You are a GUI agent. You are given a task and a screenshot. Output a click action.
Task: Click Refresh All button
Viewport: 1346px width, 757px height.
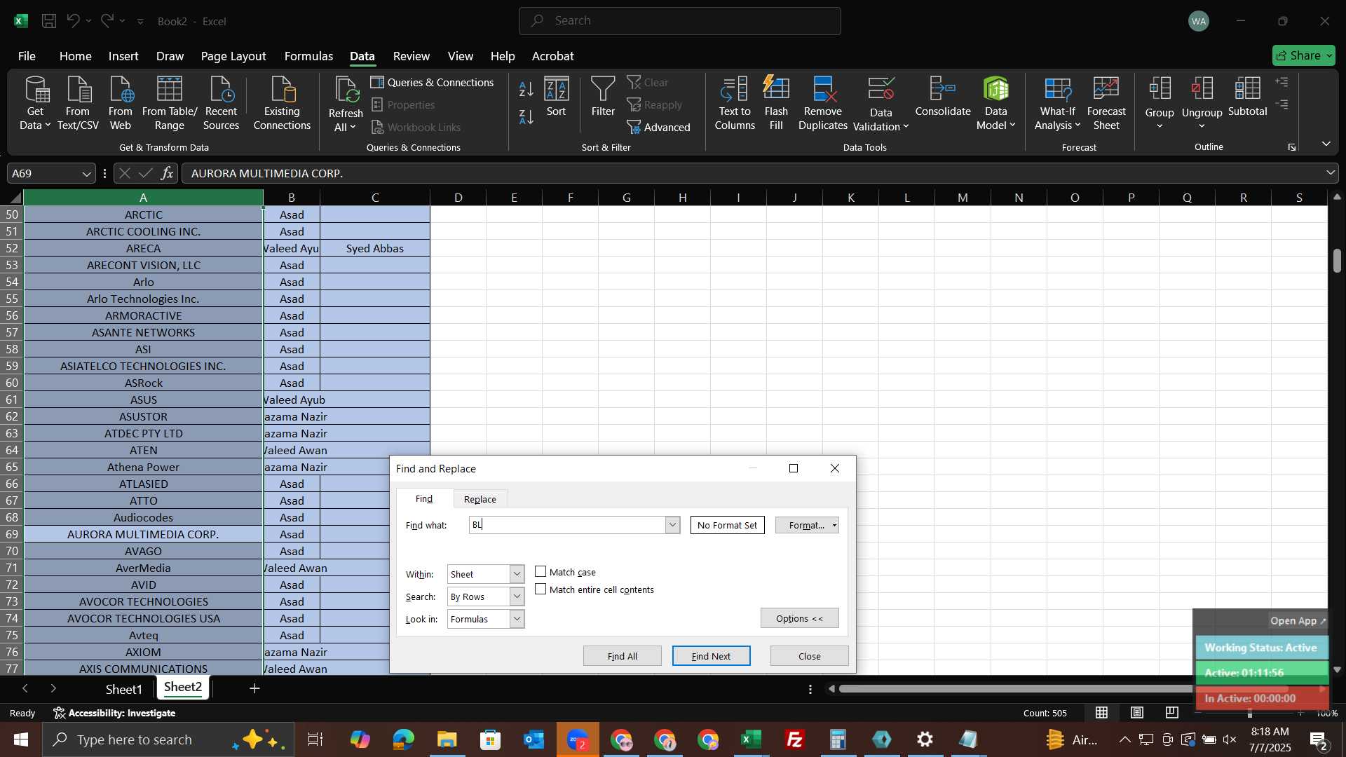coord(346,104)
